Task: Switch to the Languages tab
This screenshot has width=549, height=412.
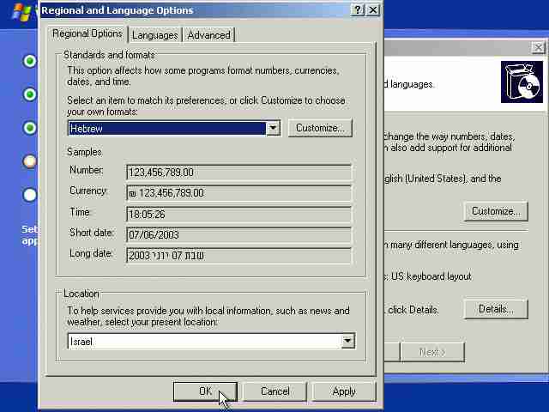Action: (155, 35)
